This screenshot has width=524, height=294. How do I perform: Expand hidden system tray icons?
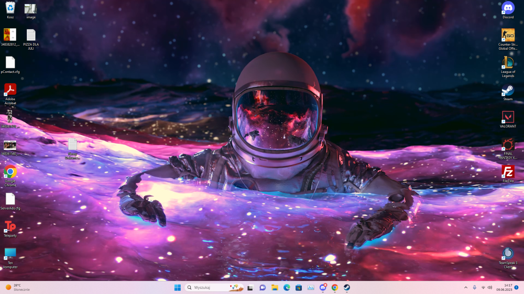pyautogui.click(x=465, y=288)
